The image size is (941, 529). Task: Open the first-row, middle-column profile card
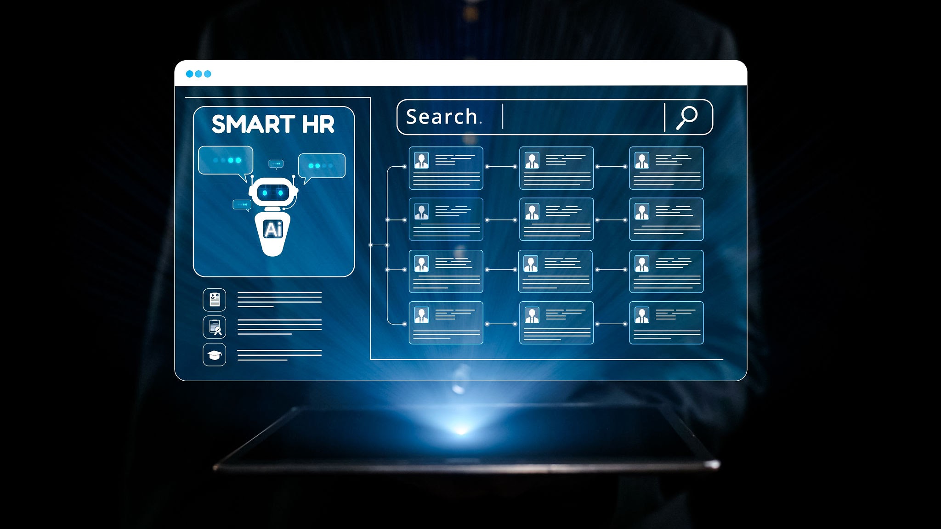(x=556, y=168)
